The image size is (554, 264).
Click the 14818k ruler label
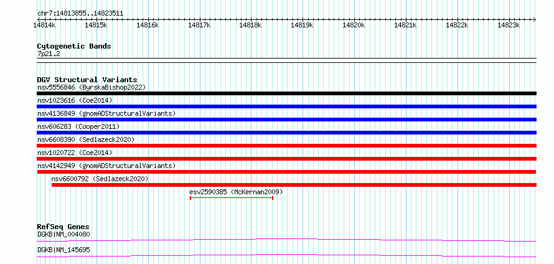250,26
